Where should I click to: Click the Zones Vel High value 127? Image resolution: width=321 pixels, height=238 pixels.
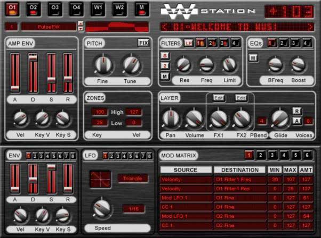pos(134,112)
